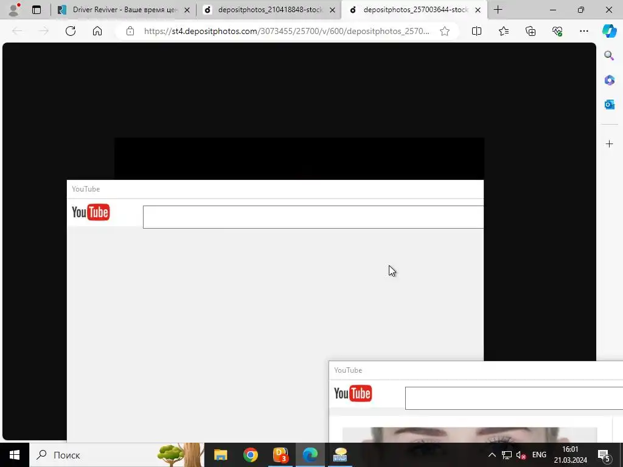Open Outlook in the sidebar
This screenshot has height=467, width=623.
(609, 105)
